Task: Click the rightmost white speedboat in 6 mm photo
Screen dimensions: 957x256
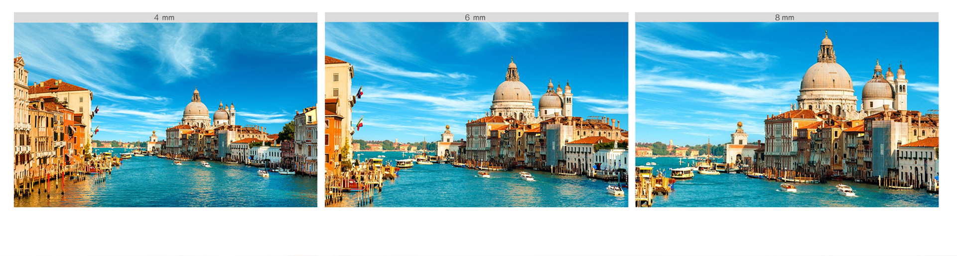Action: coord(615,189)
